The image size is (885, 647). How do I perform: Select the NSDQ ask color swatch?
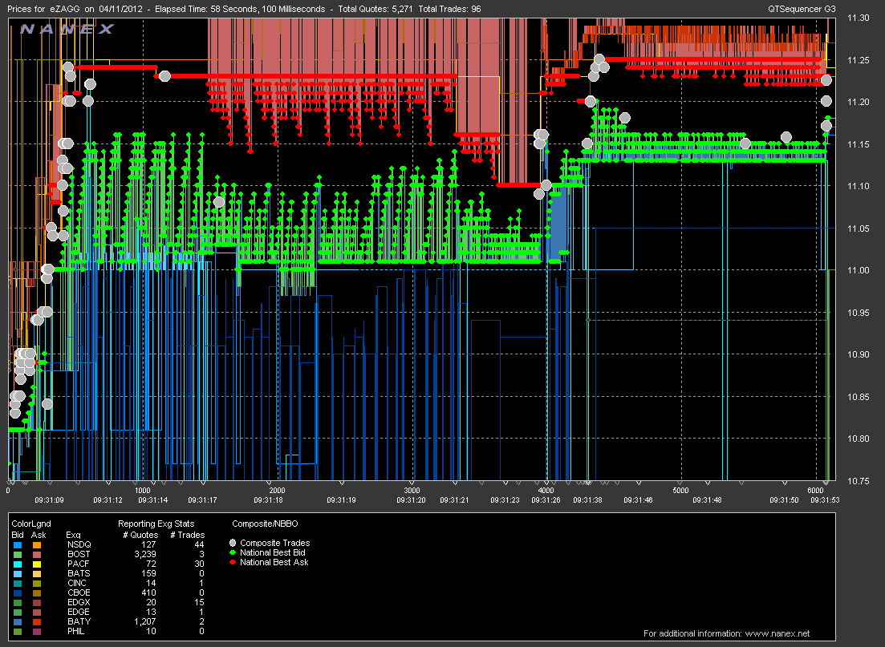click(37, 545)
